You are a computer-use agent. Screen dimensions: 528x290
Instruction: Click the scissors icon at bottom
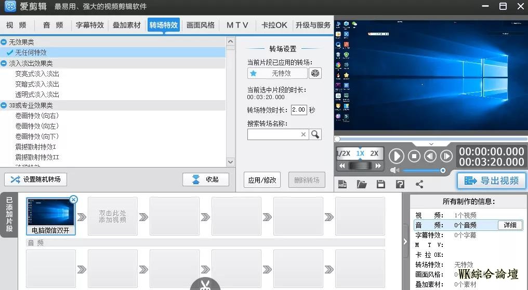coord(205,284)
